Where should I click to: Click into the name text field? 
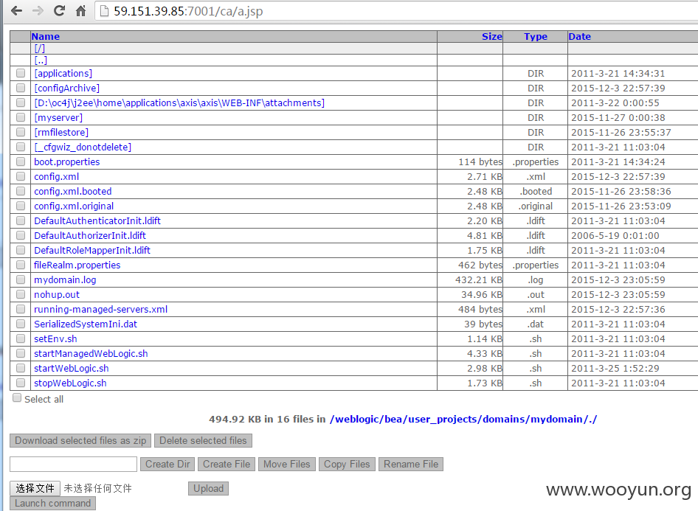74,464
